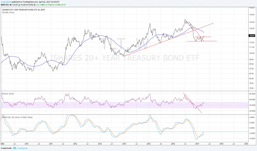Click the RSI 60.0000 scale label
The image size is (257, 151).
[252, 100]
